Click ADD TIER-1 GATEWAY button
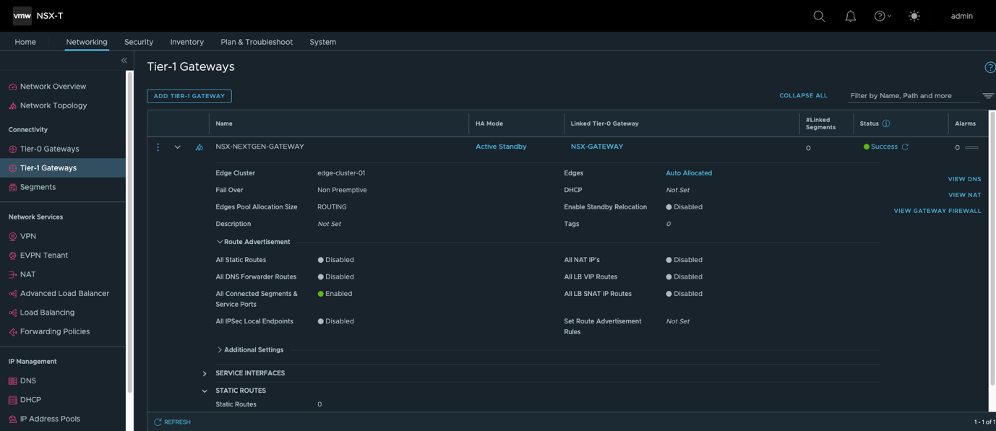996x431 pixels. [189, 96]
